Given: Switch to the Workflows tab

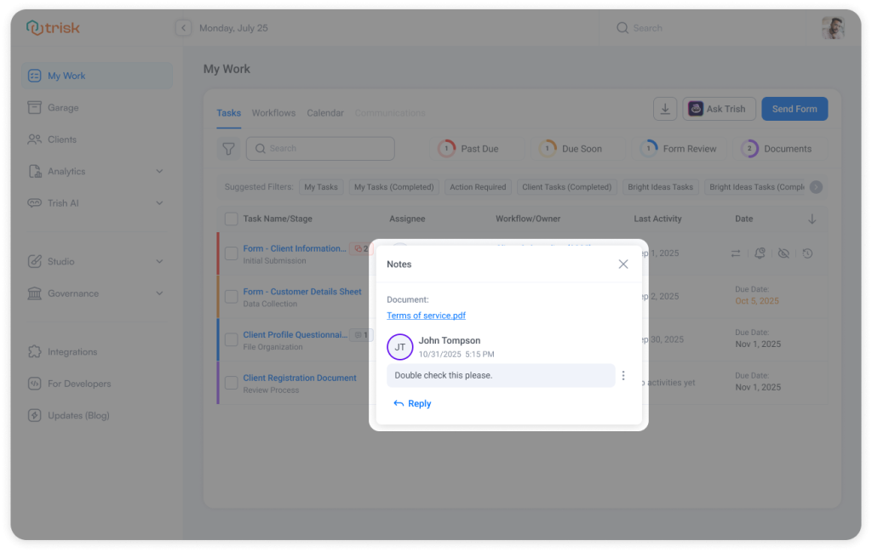Looking at the screenshot, I should [x=273, y=113].
